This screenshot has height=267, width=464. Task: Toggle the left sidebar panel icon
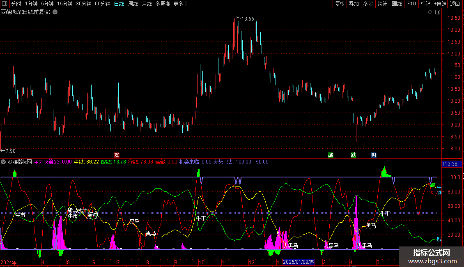tap(5, 4)
